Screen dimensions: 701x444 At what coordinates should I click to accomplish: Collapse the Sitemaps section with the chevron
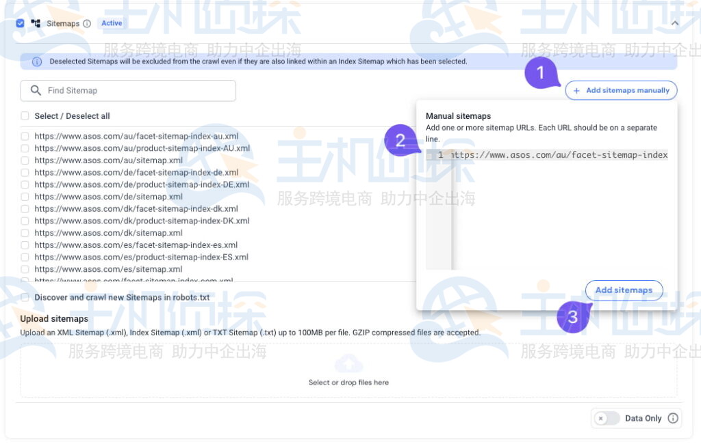674,23
